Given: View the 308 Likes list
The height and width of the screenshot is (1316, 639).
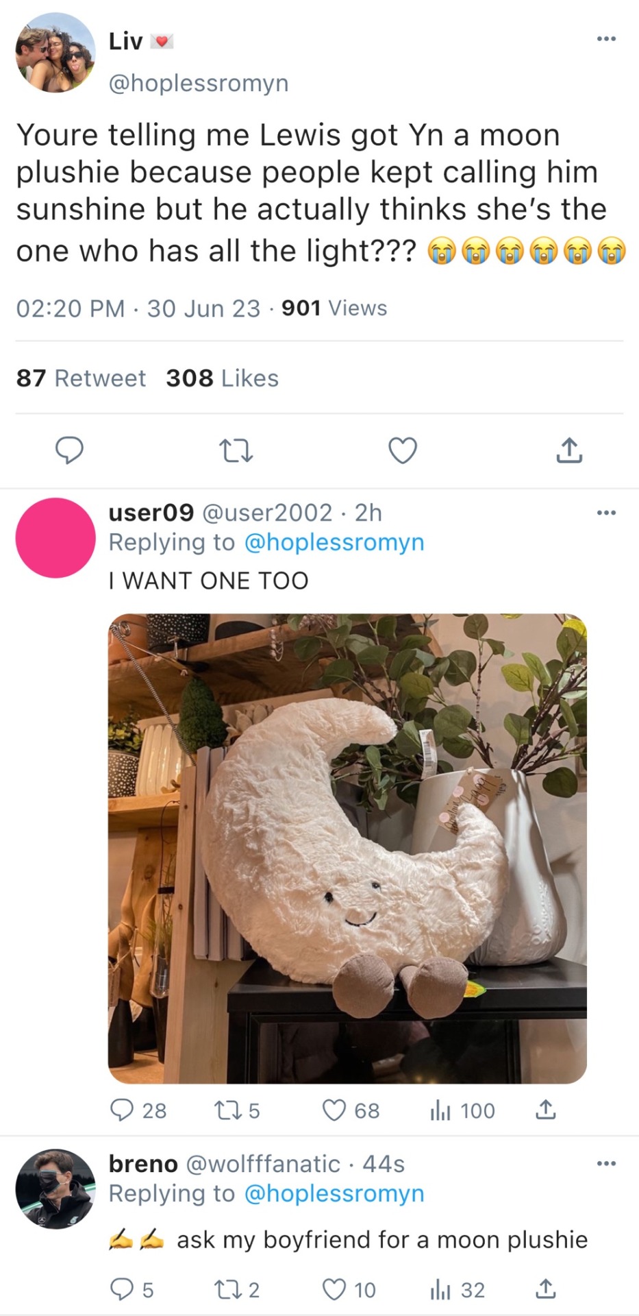Looking at the screenshot, I should [222, 378].
